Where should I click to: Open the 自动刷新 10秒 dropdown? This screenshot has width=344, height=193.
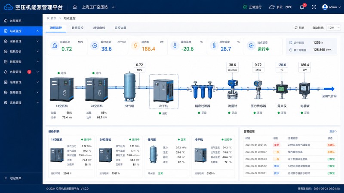point(334,28)
